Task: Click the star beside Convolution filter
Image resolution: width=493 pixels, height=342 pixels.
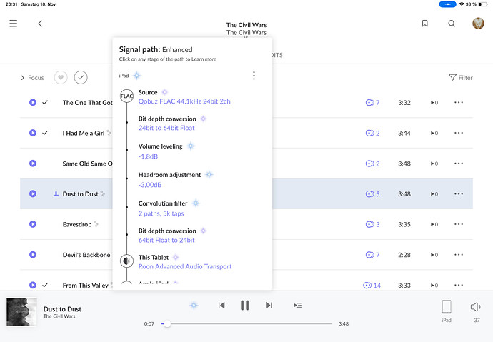Action: [x=196, y=203]
